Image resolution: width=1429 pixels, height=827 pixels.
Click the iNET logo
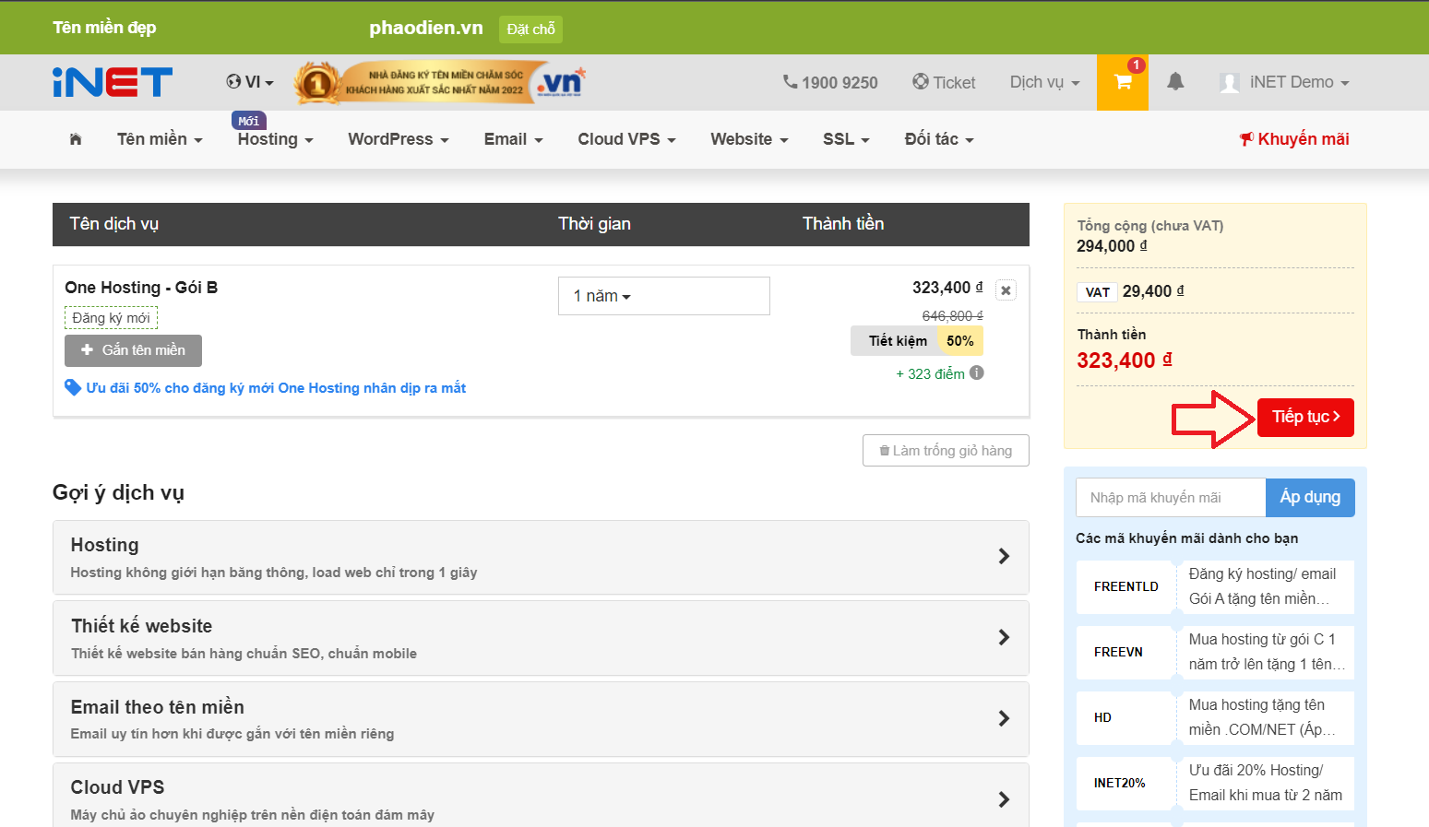pos(111,82)
